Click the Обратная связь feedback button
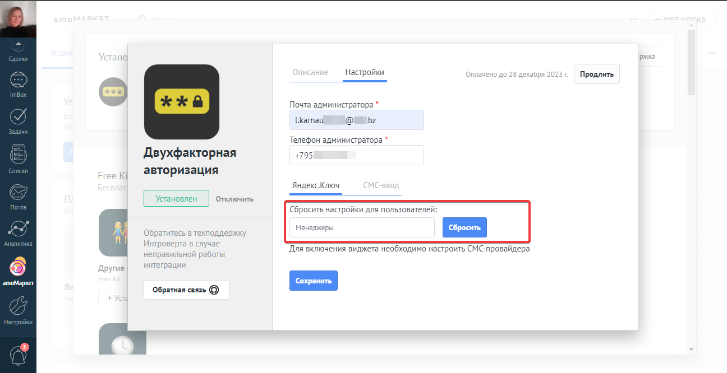 tap(186, 290)
